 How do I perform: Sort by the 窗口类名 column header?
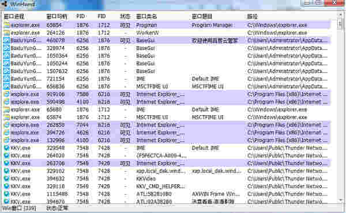point(146,16)
